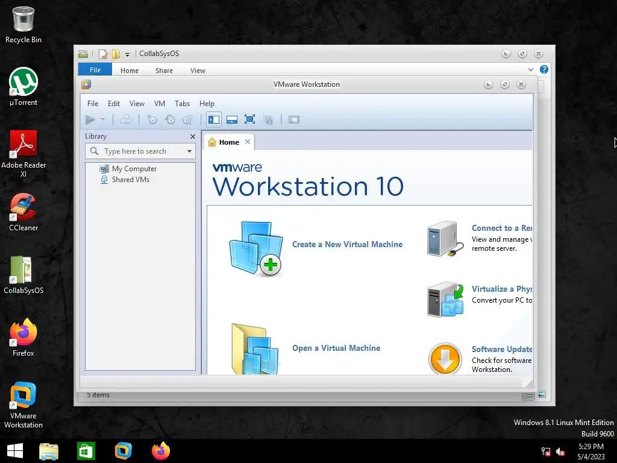Select the Adobe Reader XI desktop icon
Image resolution: width=617 pixels, height=463 pixels.
pyautogui.click(x=23, y=154)
